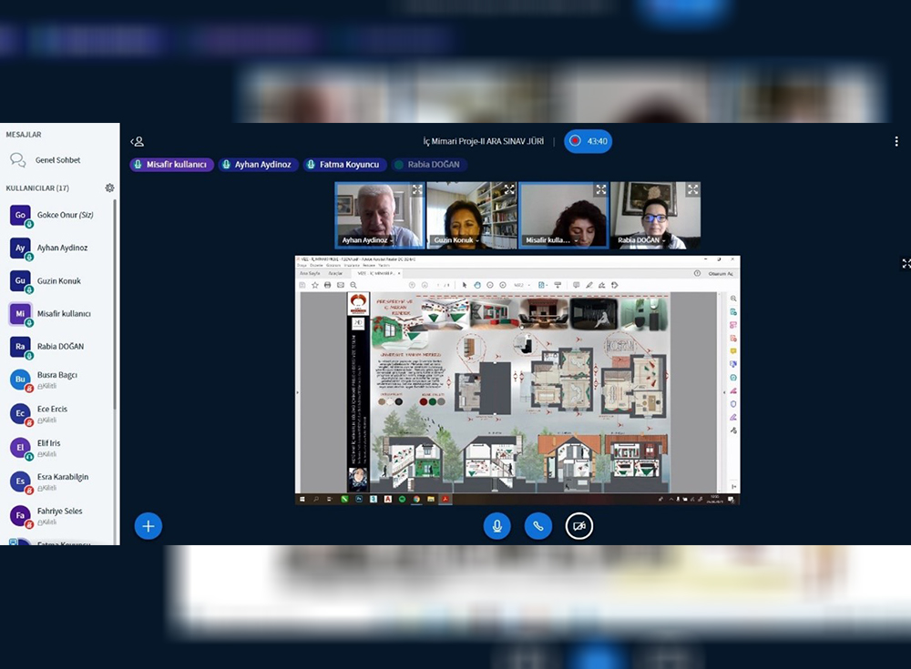This screenshot has height=669, width=911.
Task: Leave audio with phone button
Action: 537,526
